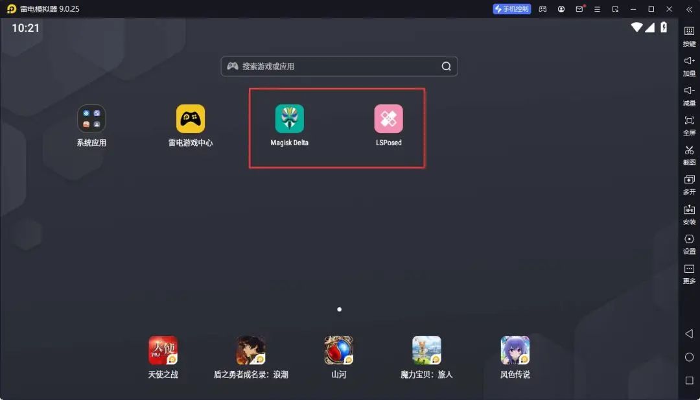Click the home page indicator dot
The width and height of the screenshot is (700, 400).
[339, 309]
